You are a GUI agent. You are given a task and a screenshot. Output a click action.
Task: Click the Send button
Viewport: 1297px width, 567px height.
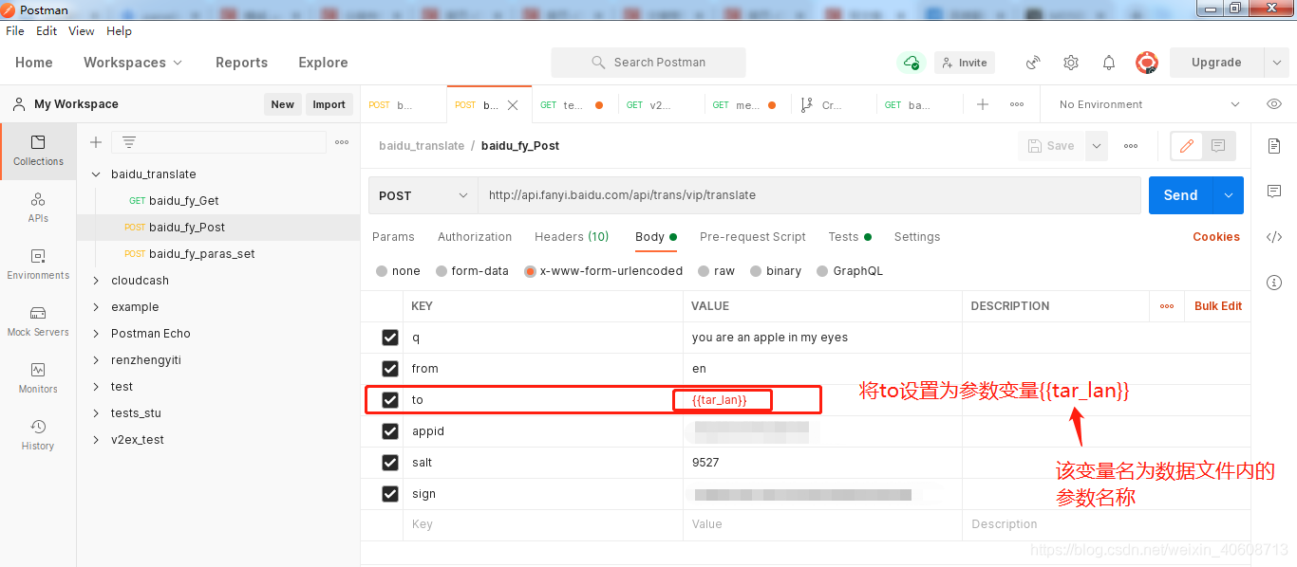(x=1180, y=195)
